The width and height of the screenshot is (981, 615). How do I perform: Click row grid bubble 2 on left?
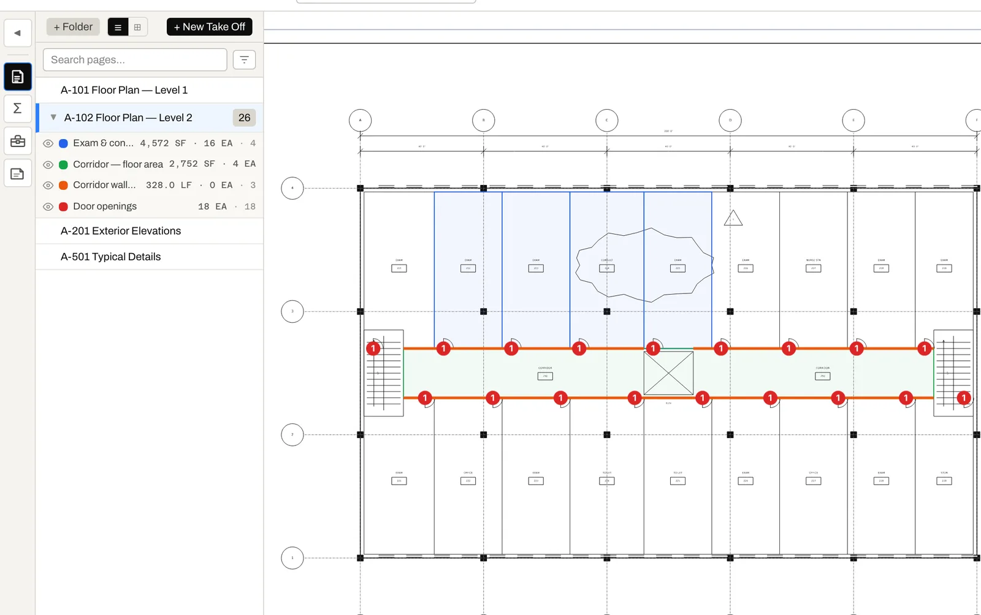(x=292, y=434)
